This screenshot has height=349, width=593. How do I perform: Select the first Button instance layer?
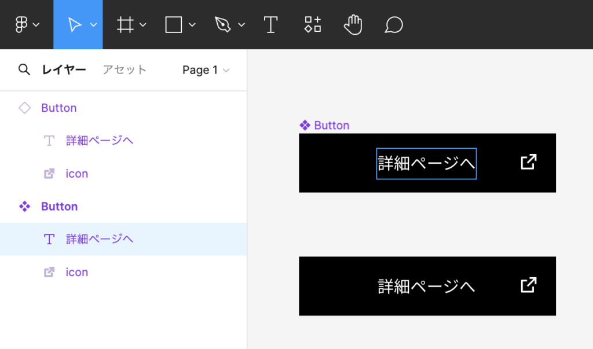click(58, 108)
